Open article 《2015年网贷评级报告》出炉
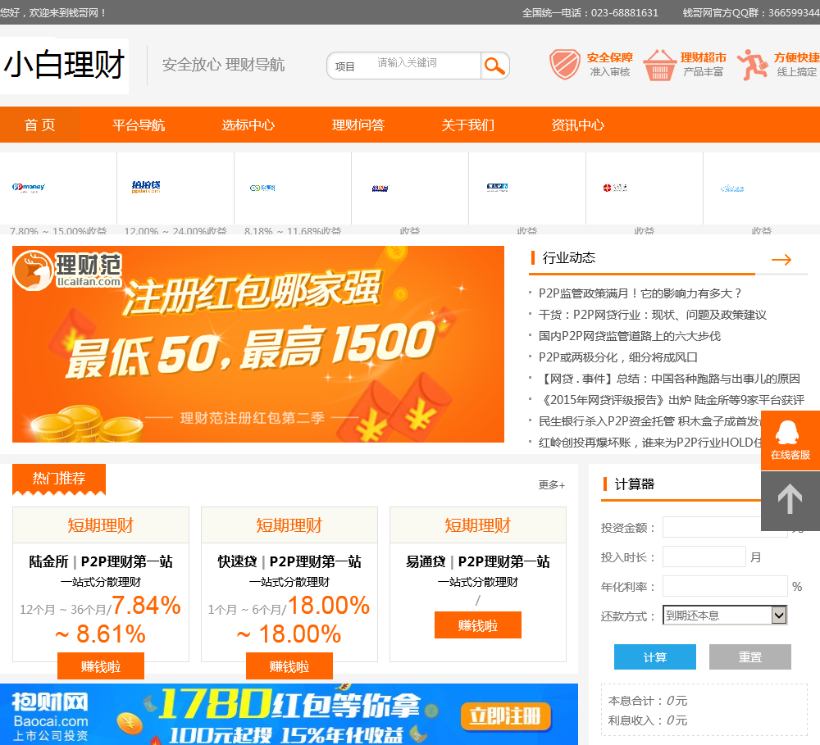The height and width of the screenshot is (745, 820). coord(672,400)
